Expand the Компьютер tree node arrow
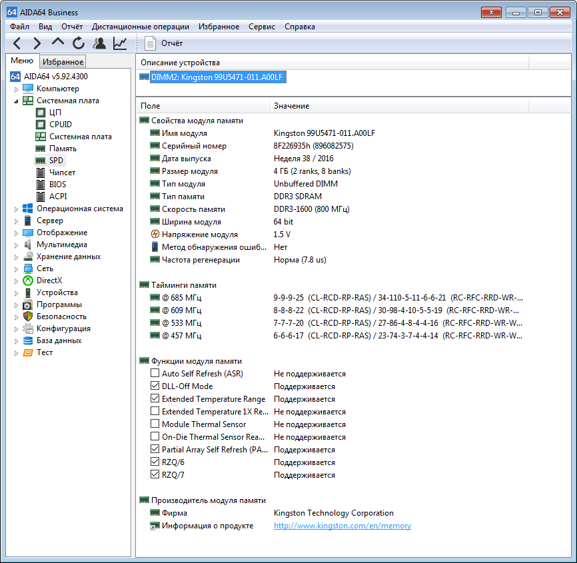The width and height of the screenshot is (577, 563). [x=16, y=89]
